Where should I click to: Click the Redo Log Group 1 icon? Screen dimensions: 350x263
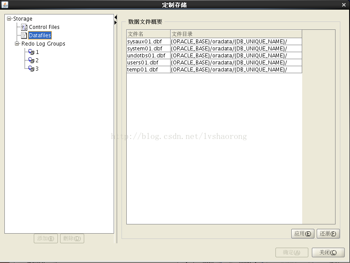tap(32, 52)
